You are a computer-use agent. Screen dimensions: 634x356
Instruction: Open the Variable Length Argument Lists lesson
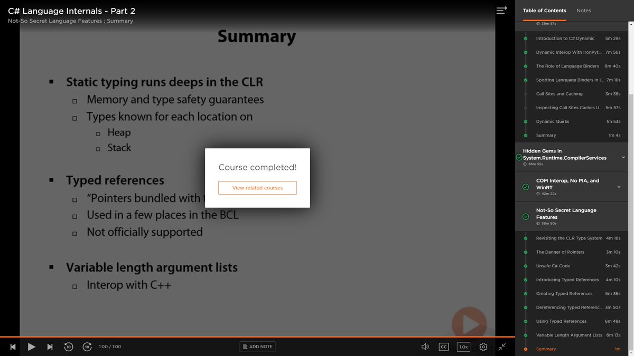tap(568, 334)
